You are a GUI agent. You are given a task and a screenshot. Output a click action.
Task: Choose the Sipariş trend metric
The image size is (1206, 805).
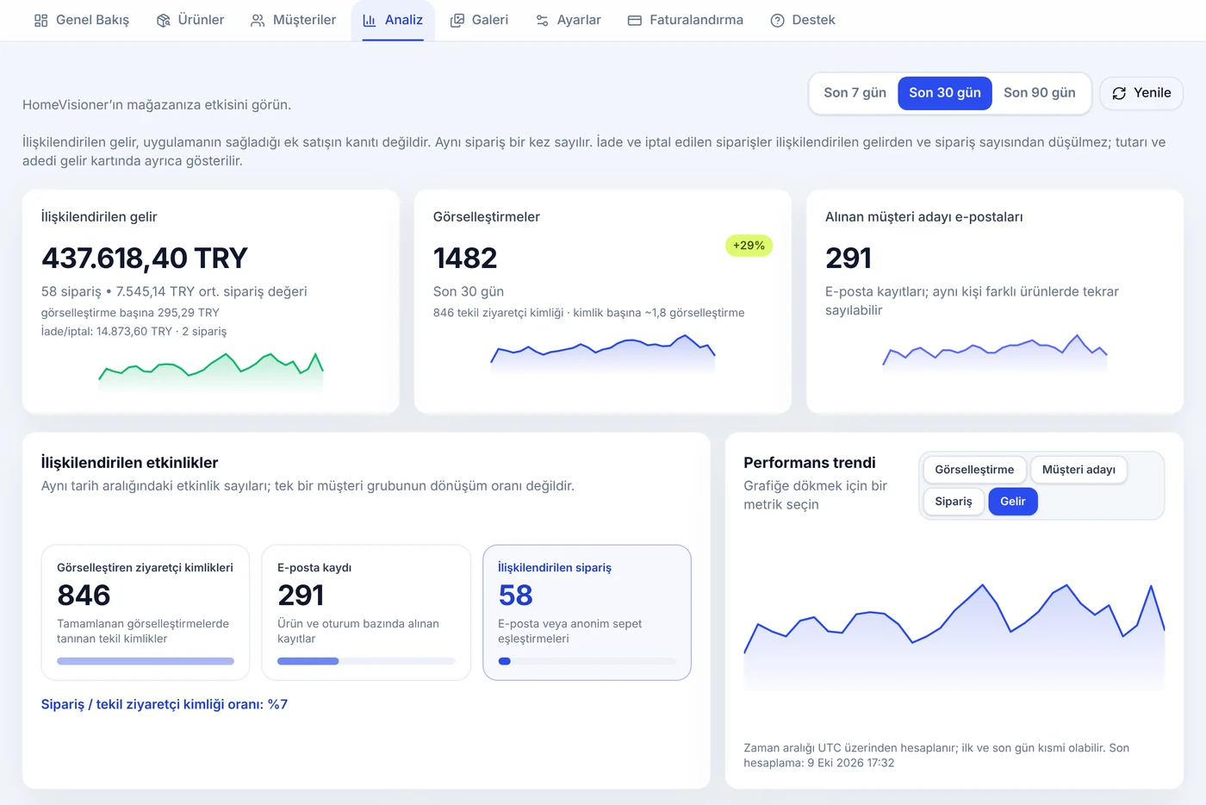[954, 502]
